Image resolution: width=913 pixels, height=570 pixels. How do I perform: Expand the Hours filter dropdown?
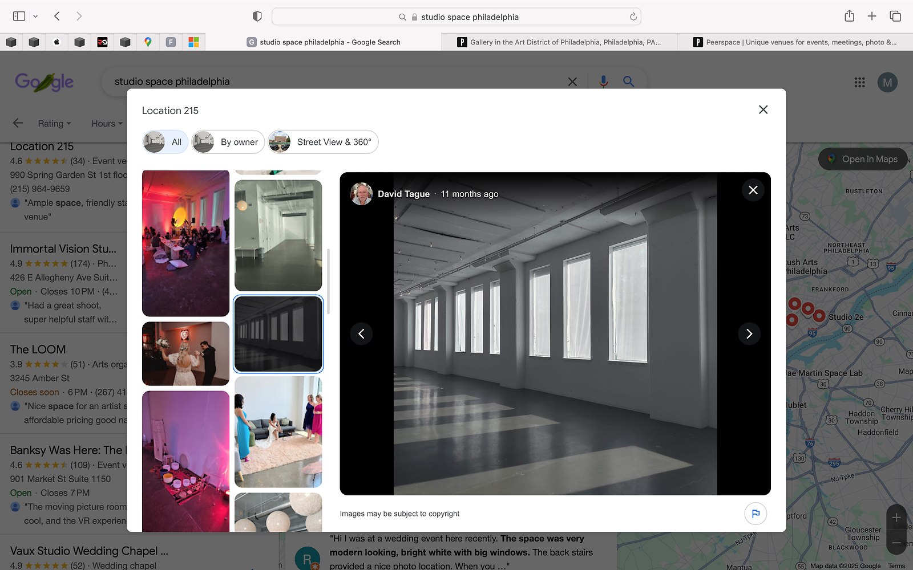coord(107,124)
